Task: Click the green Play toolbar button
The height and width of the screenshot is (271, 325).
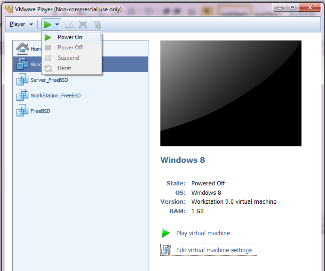Action: (x=48, y=24)
